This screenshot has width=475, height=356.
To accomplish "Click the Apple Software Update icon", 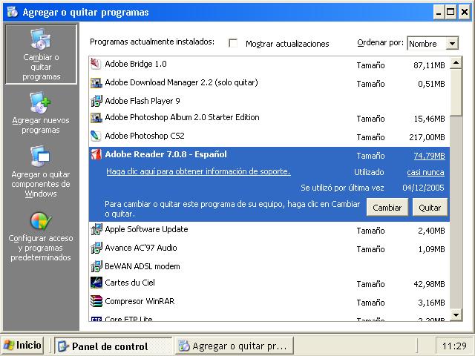I will [96, 229].
